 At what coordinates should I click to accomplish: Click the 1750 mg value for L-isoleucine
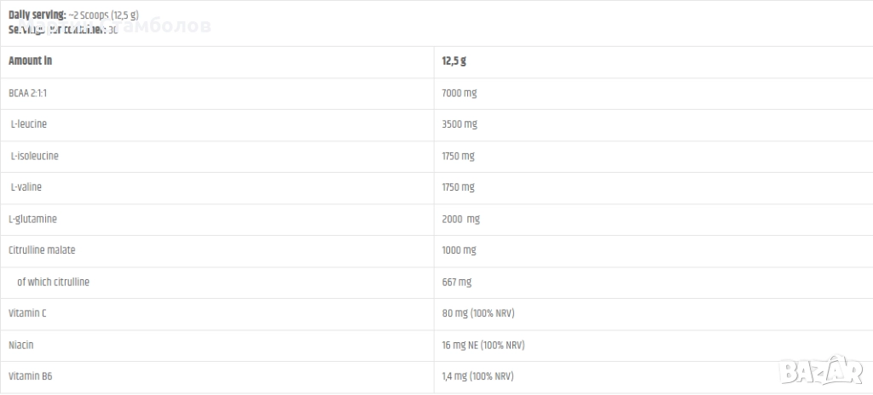pos(458,156)
